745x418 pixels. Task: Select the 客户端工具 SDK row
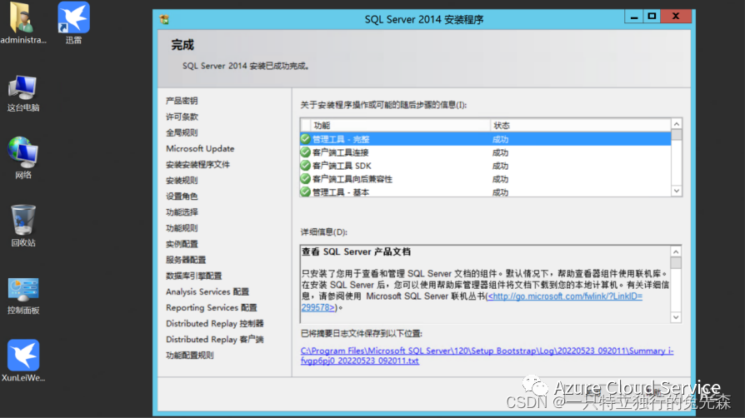[486, 166]
